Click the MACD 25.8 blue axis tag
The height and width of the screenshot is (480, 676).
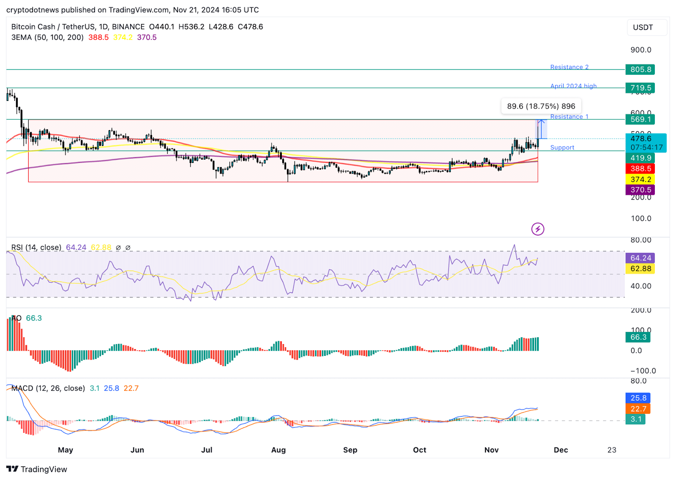[x=638, y=398]
